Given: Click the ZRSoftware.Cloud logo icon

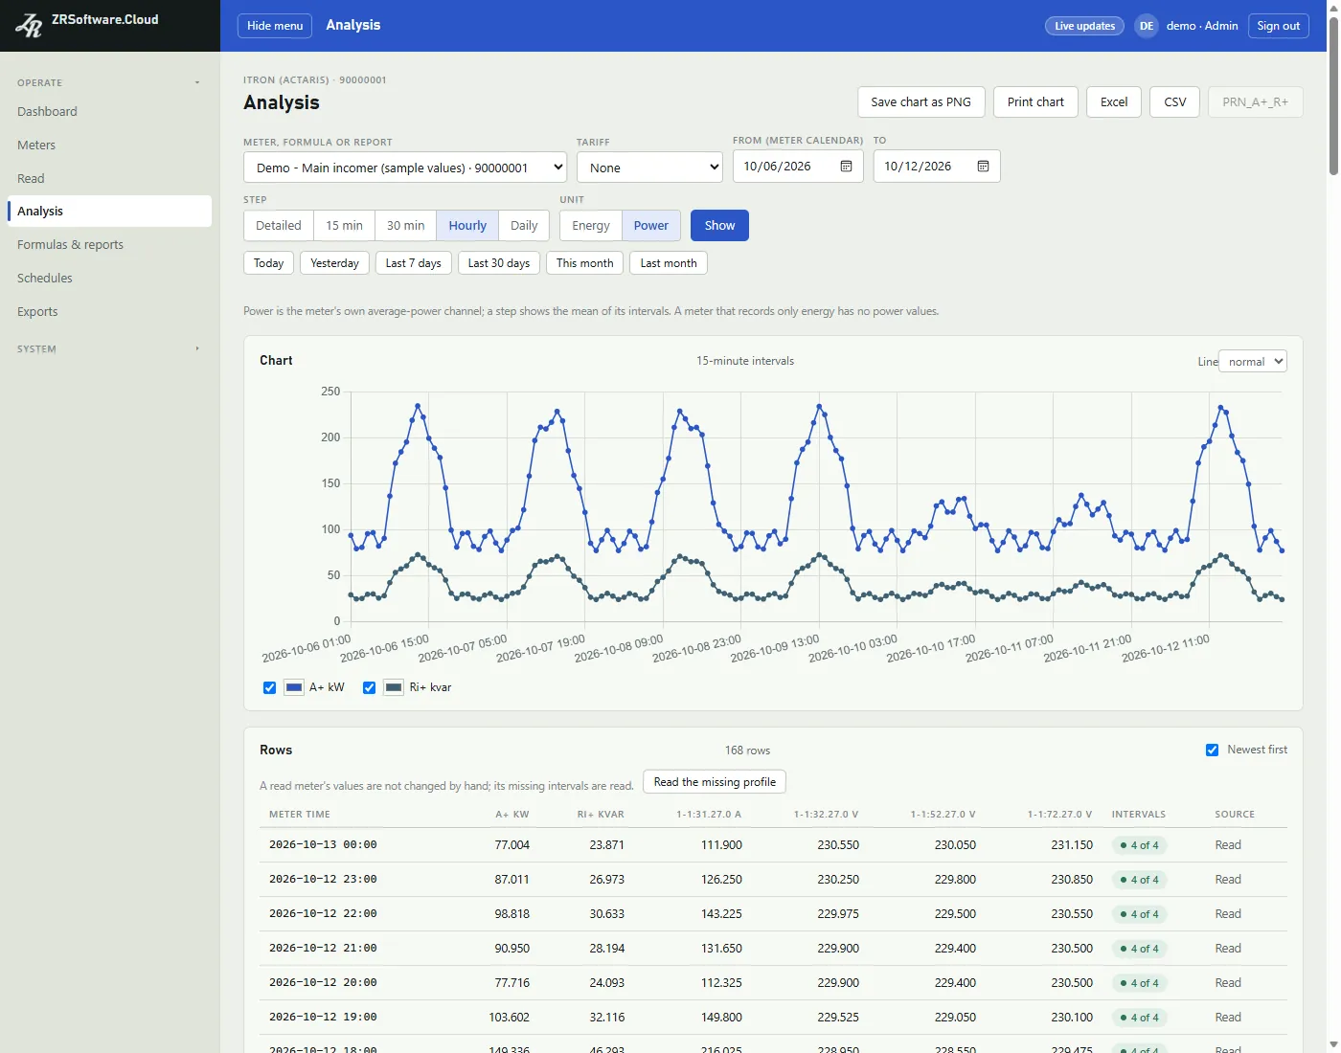Looking at the screenshot, I should tap(29, 26).
